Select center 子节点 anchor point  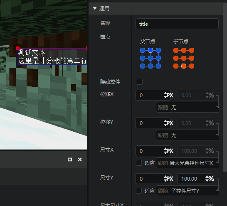pyautogui.click(x=184, y=58)
